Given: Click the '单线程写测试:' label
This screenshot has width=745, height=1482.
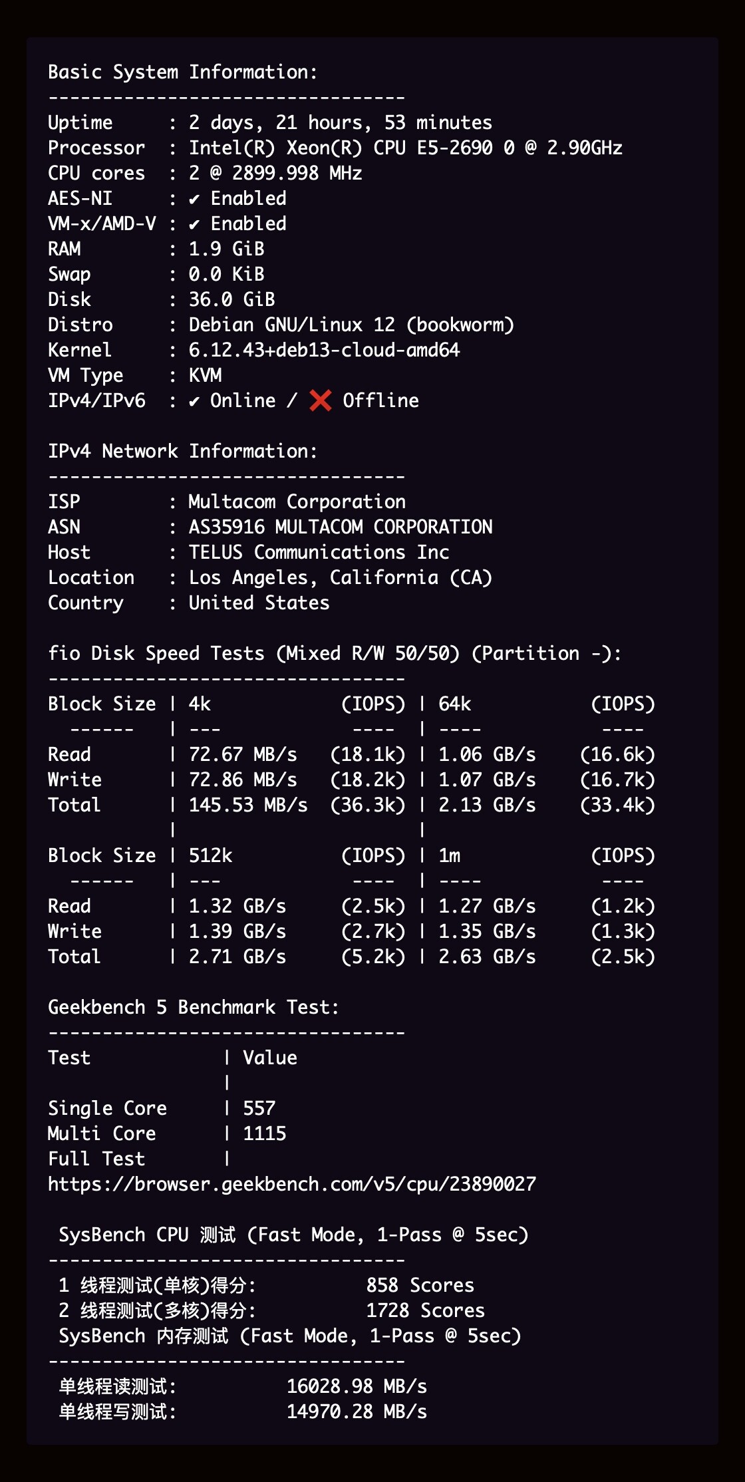Looking at the screenshot, I should tap(118, 1411).
